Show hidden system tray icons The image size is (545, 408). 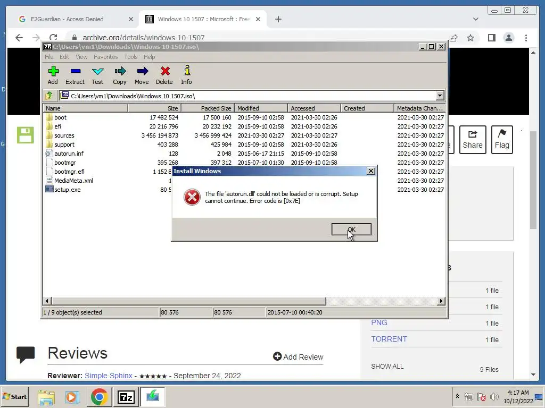tap(457, 396)
